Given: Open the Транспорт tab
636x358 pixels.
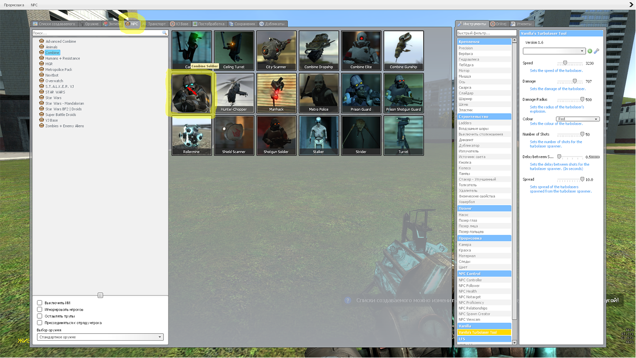Looking at the screenshot, I should point(154,24).
